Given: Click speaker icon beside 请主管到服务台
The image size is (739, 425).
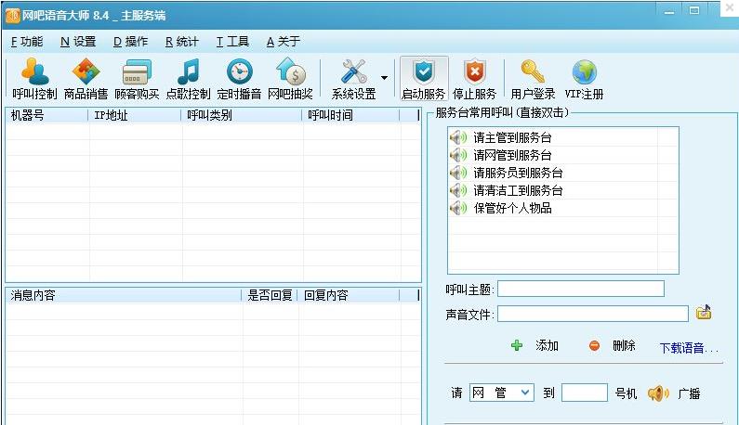Looking at the screenshot, I should [x=458, y=138].
